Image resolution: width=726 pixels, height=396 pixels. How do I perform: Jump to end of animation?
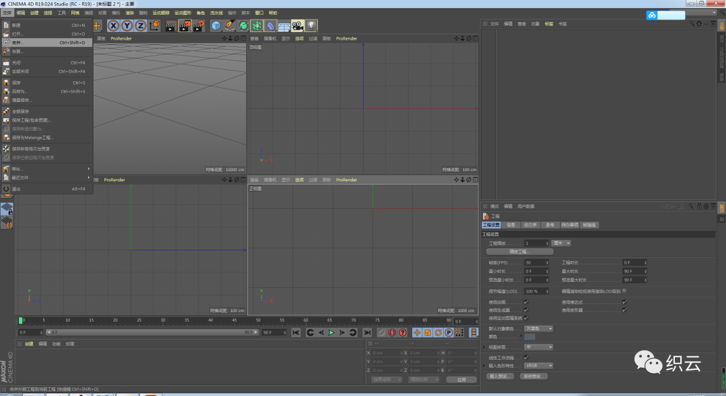pyautogui.click(x=367, y=332)
